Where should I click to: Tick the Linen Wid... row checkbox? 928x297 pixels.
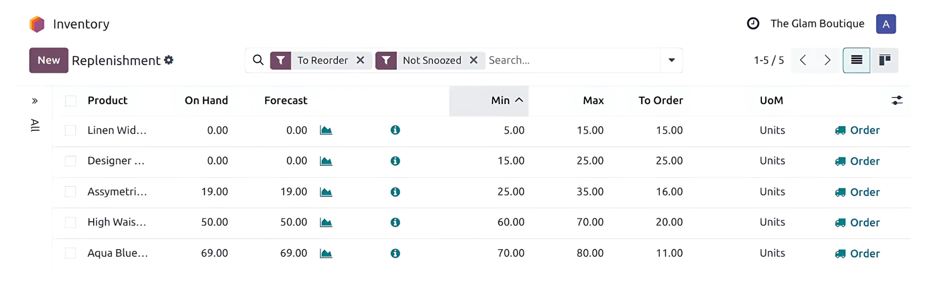pos(71,130)
